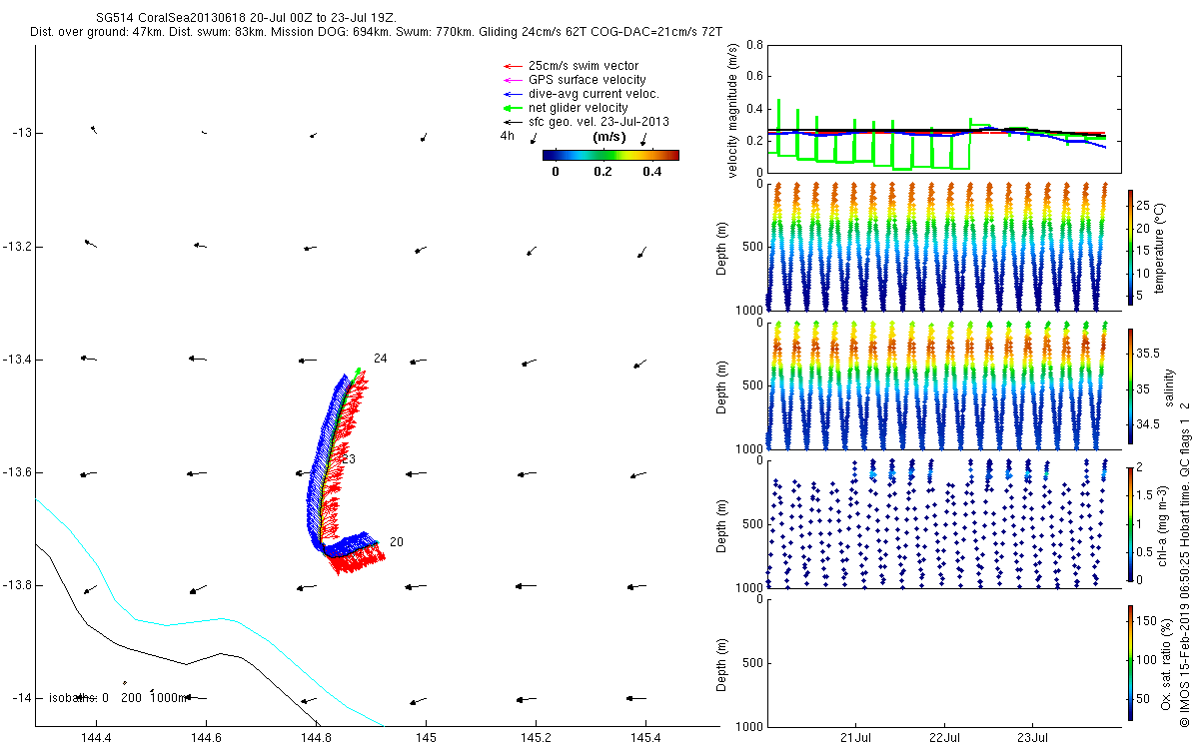1199x749 pixels.
Task: Click the 144.4 longitude tick label
Action: (x=96, y=739)
